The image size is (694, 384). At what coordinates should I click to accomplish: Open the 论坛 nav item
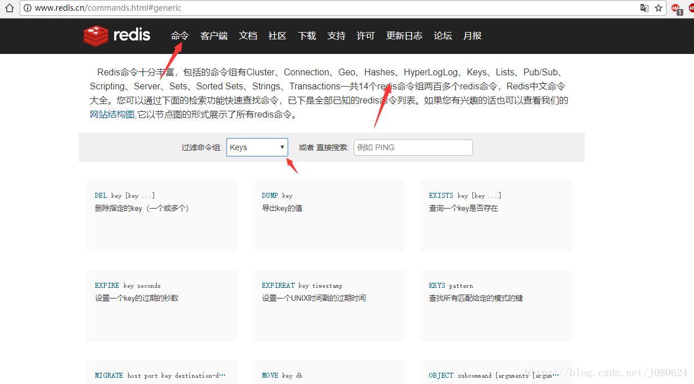pyautogui.click(x=443, y=35)
